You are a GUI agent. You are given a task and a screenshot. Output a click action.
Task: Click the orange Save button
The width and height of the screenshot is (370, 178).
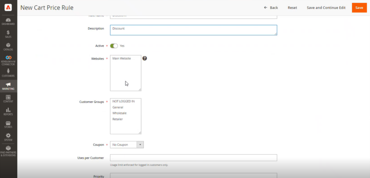[x=359, y=8]
